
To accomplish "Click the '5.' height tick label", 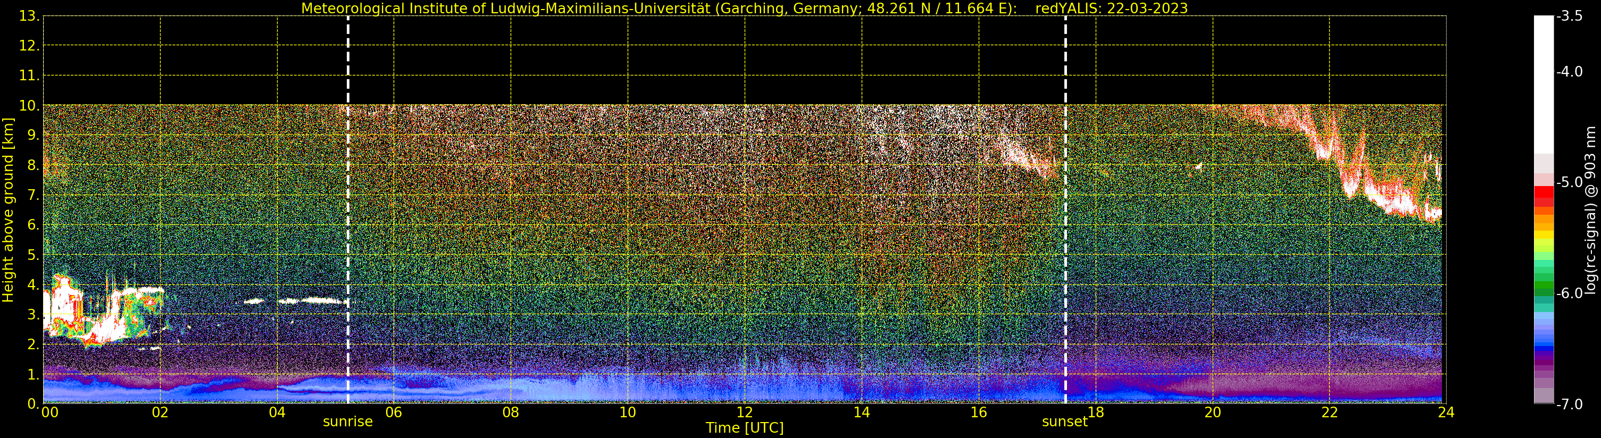I will [34, 255].
